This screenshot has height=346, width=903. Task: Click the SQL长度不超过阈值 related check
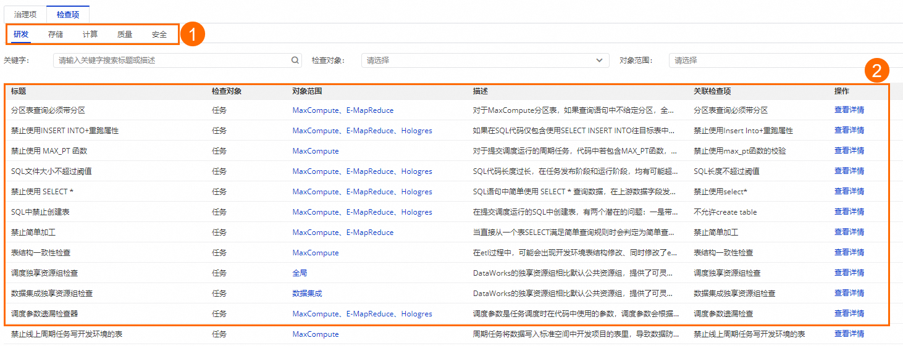tap(726, 171)
